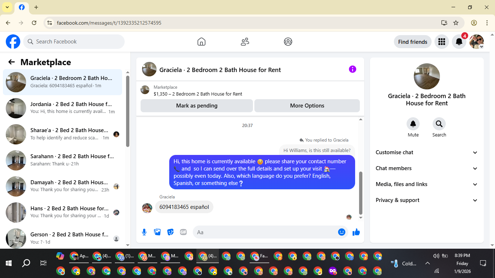This screenshot has width=495, height=278.
Task: Open the Chrome profile icon
Action: [x=474, y=23]
